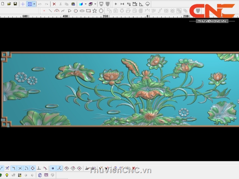This screenshot has height=179, width=239.
Task: Select the plus-sign point measure tool
Action: point(116,4)
